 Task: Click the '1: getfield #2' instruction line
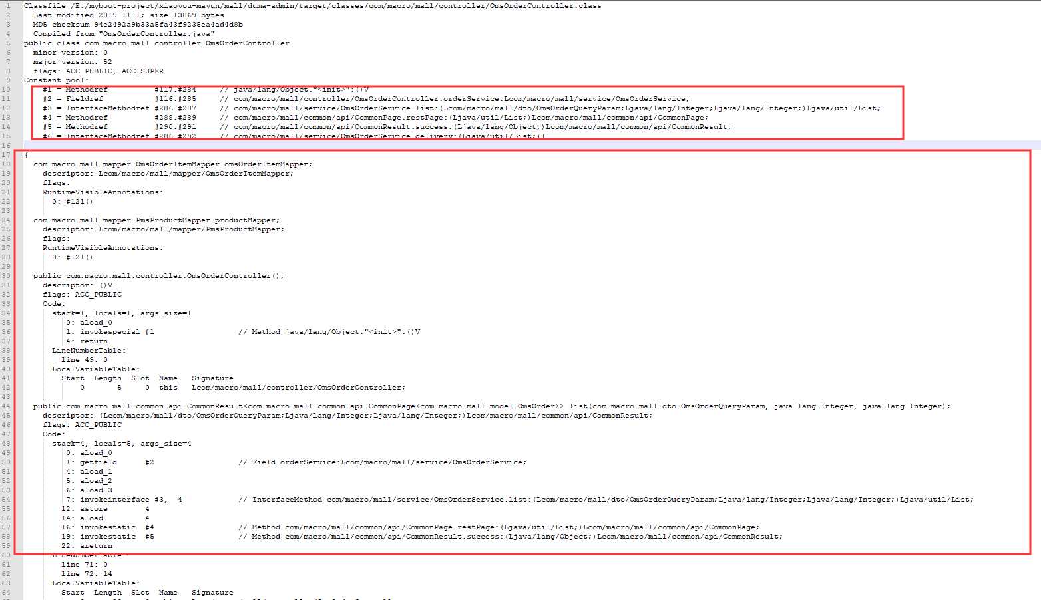[296, 462]
